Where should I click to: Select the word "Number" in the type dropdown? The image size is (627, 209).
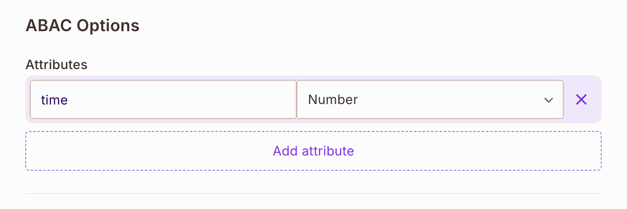pos(333,99)
